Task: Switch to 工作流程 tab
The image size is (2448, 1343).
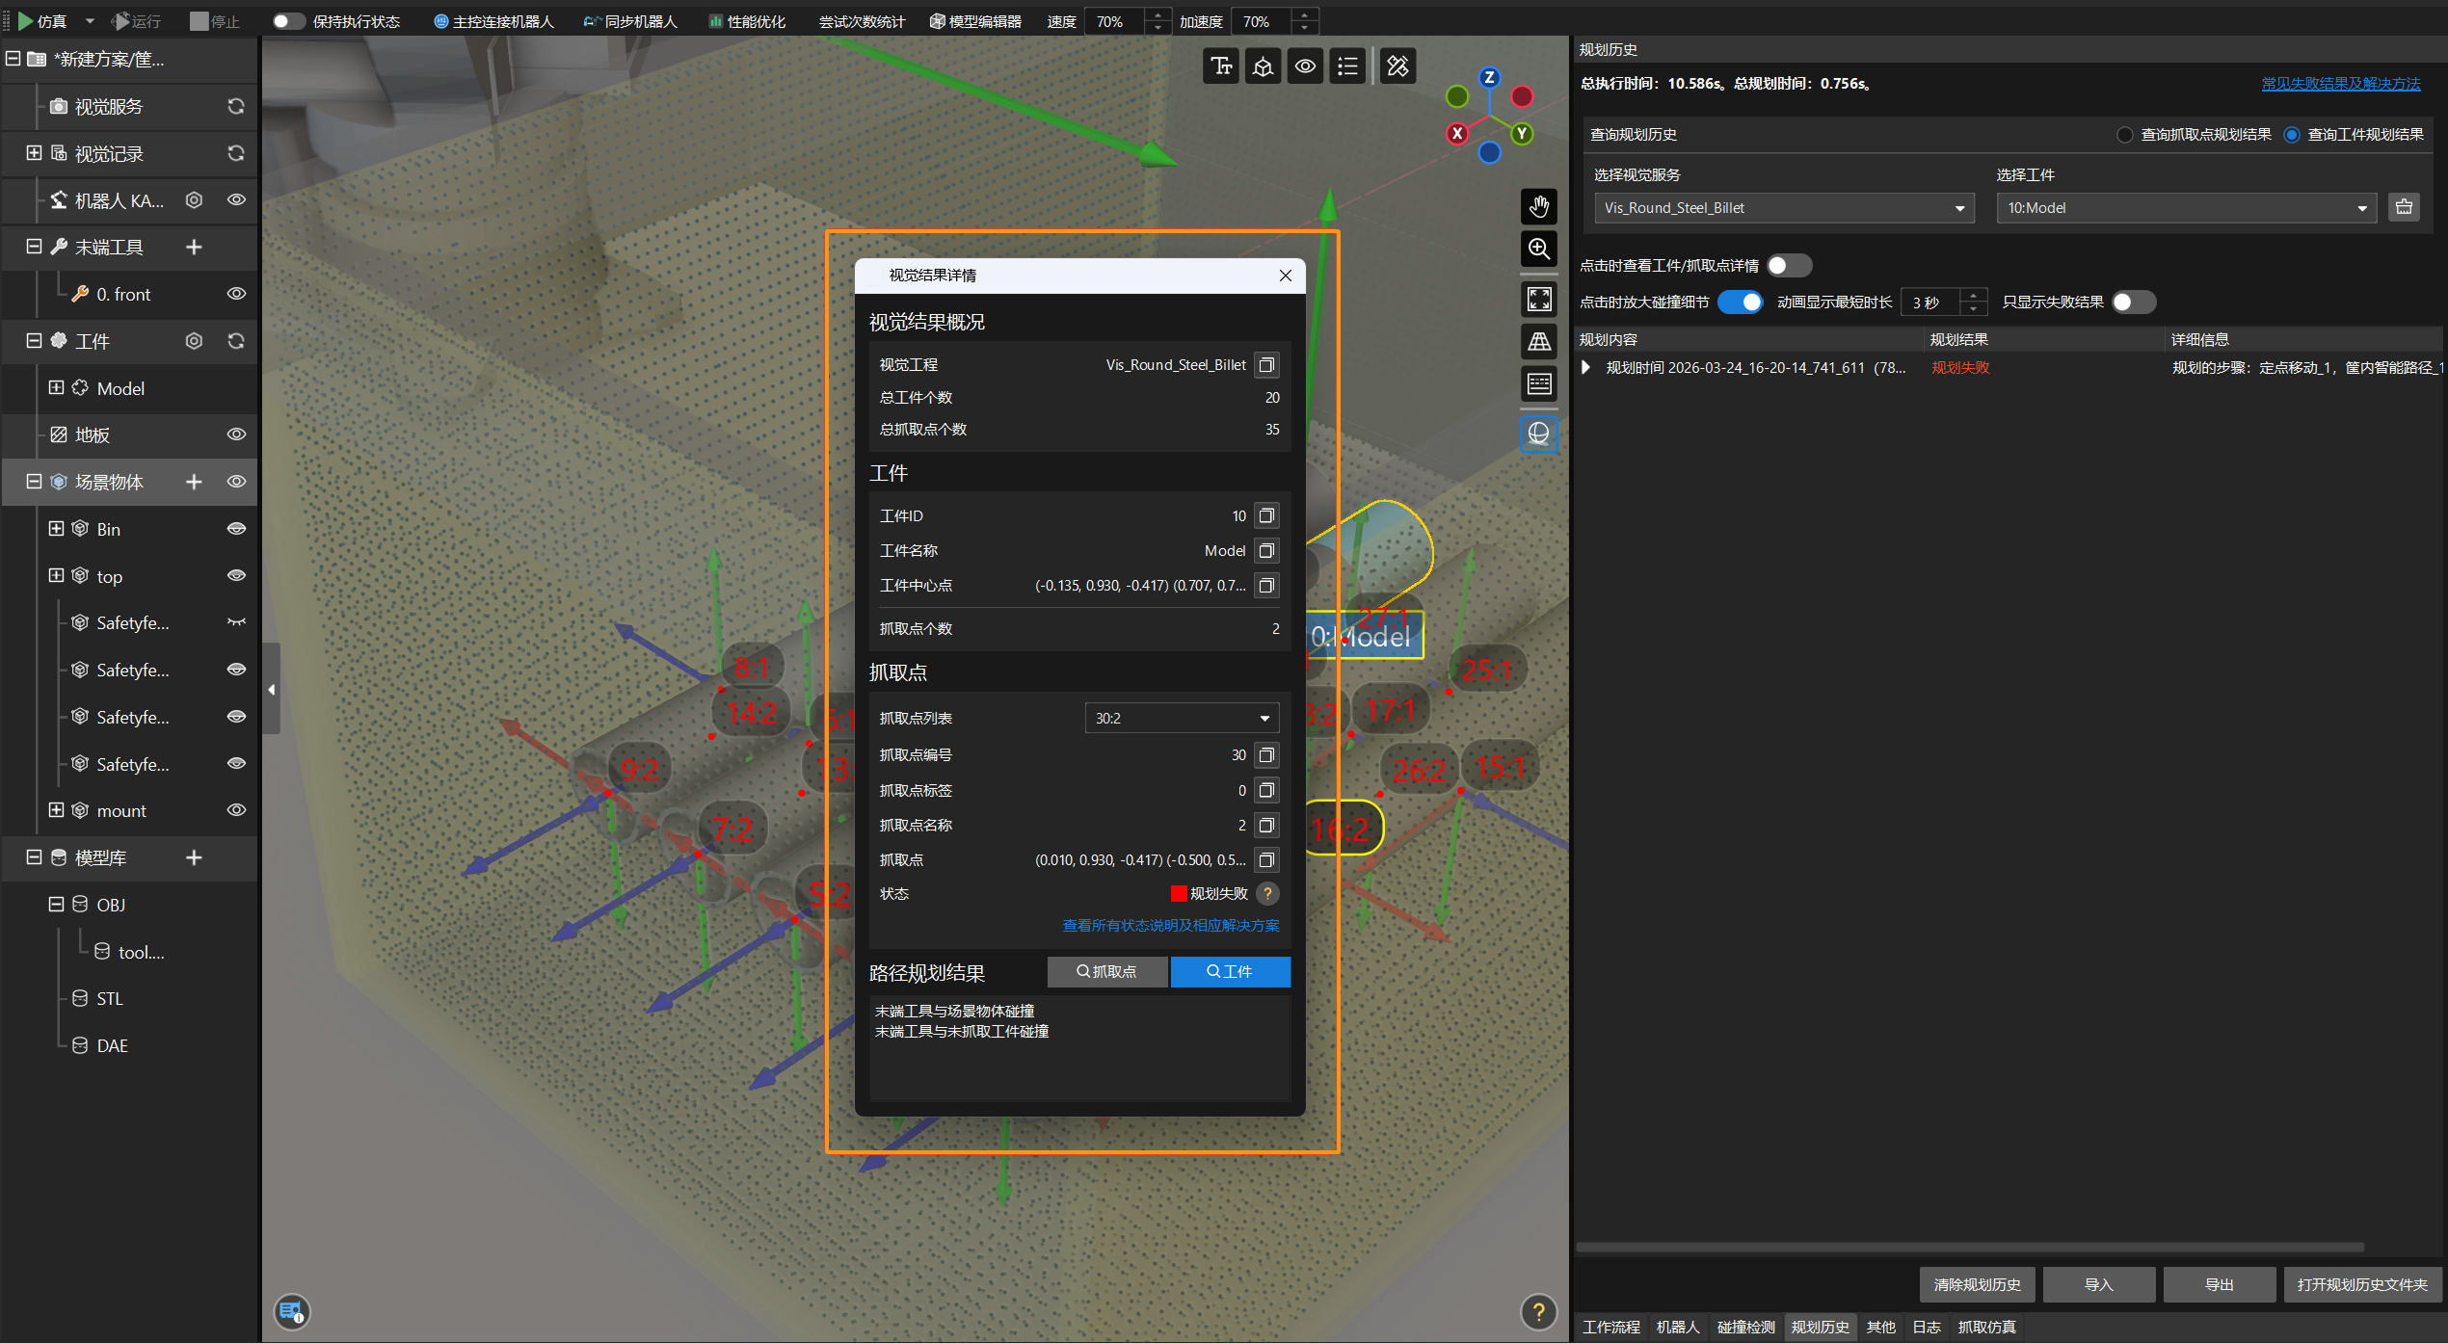Action: pos(1610,1328)
